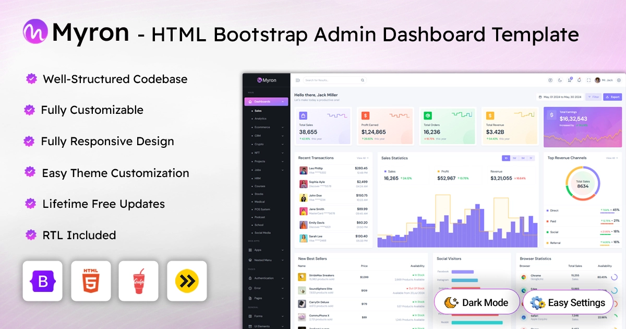
Task: Click the Total Revenue yellow dollar icon
Action: coord(490,115)
